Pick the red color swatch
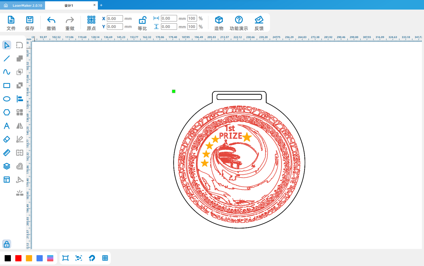 point(18,258)
